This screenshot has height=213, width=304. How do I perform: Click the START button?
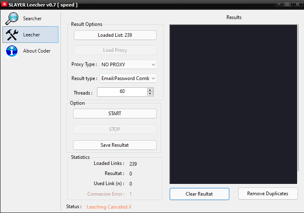[x=114, y=114]
